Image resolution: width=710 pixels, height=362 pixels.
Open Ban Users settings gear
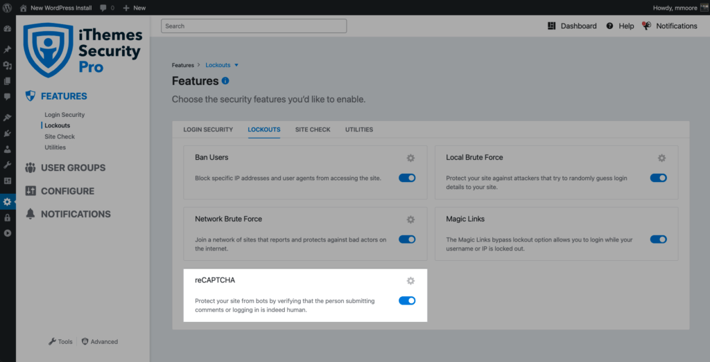pos(410,159)
